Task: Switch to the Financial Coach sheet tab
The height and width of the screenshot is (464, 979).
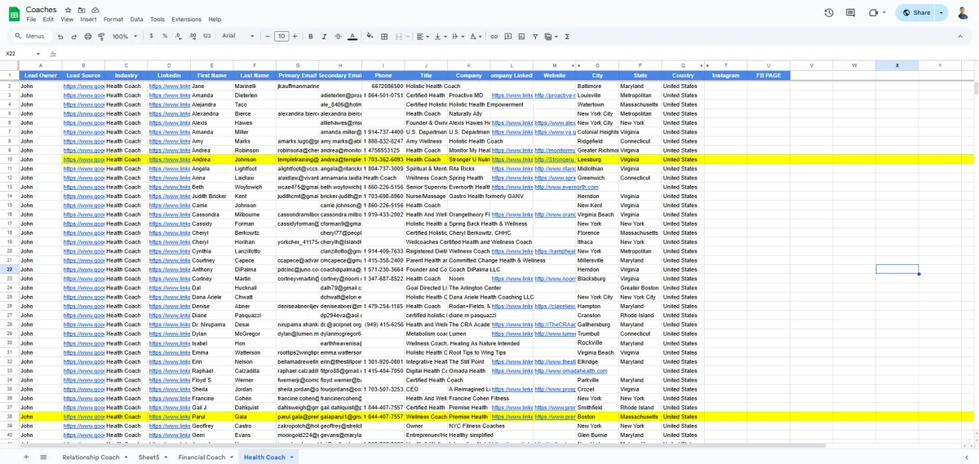Action: pos(201,457)
